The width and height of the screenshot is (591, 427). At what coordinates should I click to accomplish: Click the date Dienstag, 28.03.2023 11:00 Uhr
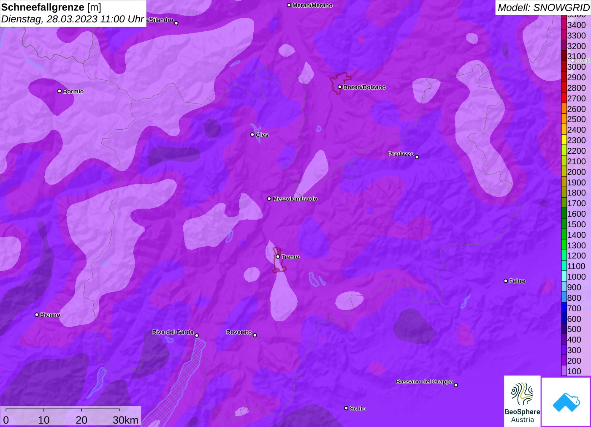pos(73,19)
